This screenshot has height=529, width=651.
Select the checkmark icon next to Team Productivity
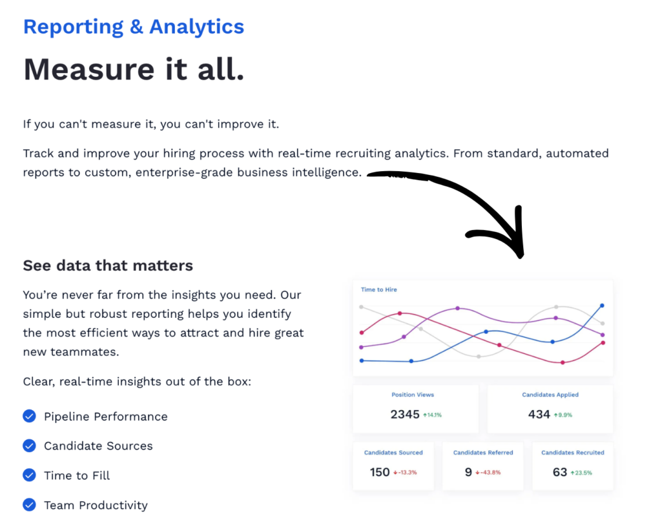click(x=29, y=505)
